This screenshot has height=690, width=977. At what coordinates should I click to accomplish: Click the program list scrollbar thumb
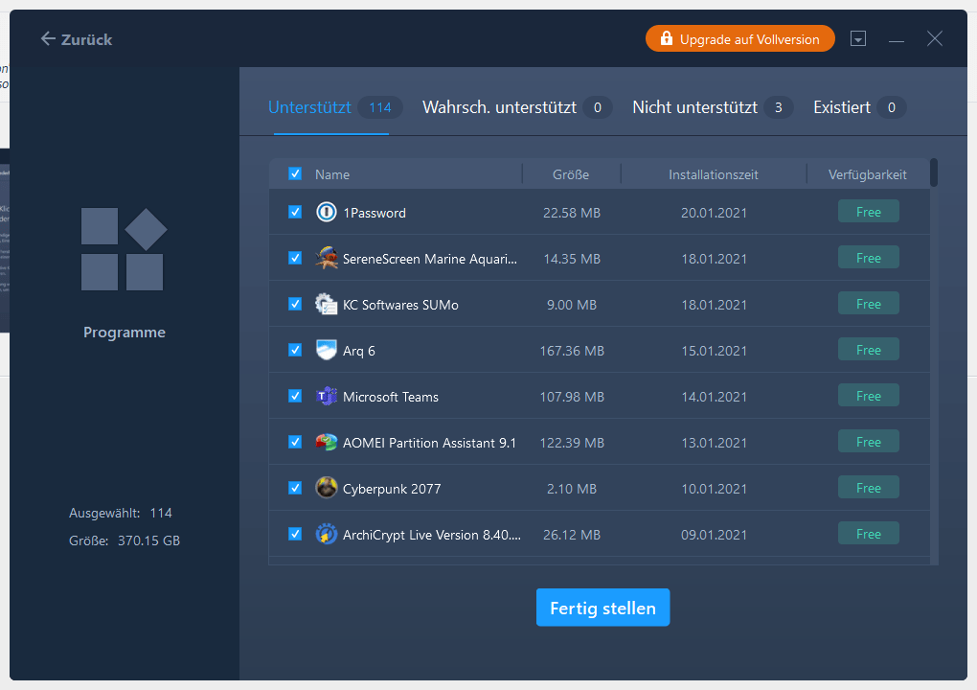[933, 172]
